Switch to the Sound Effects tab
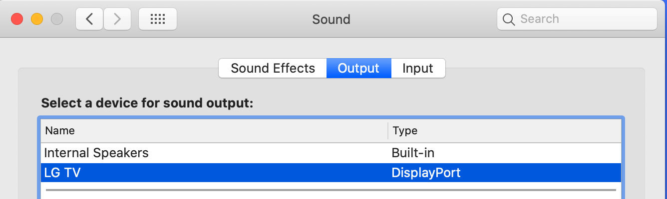The height and width of the screenshot is (199, 667). [273, 68]
